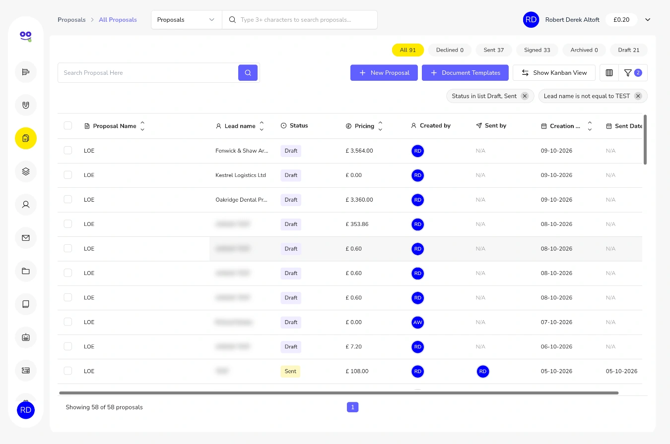Click the owl-eyes app logo in the sidebar
The image size is (670, 444).
(x=26, y=36)
